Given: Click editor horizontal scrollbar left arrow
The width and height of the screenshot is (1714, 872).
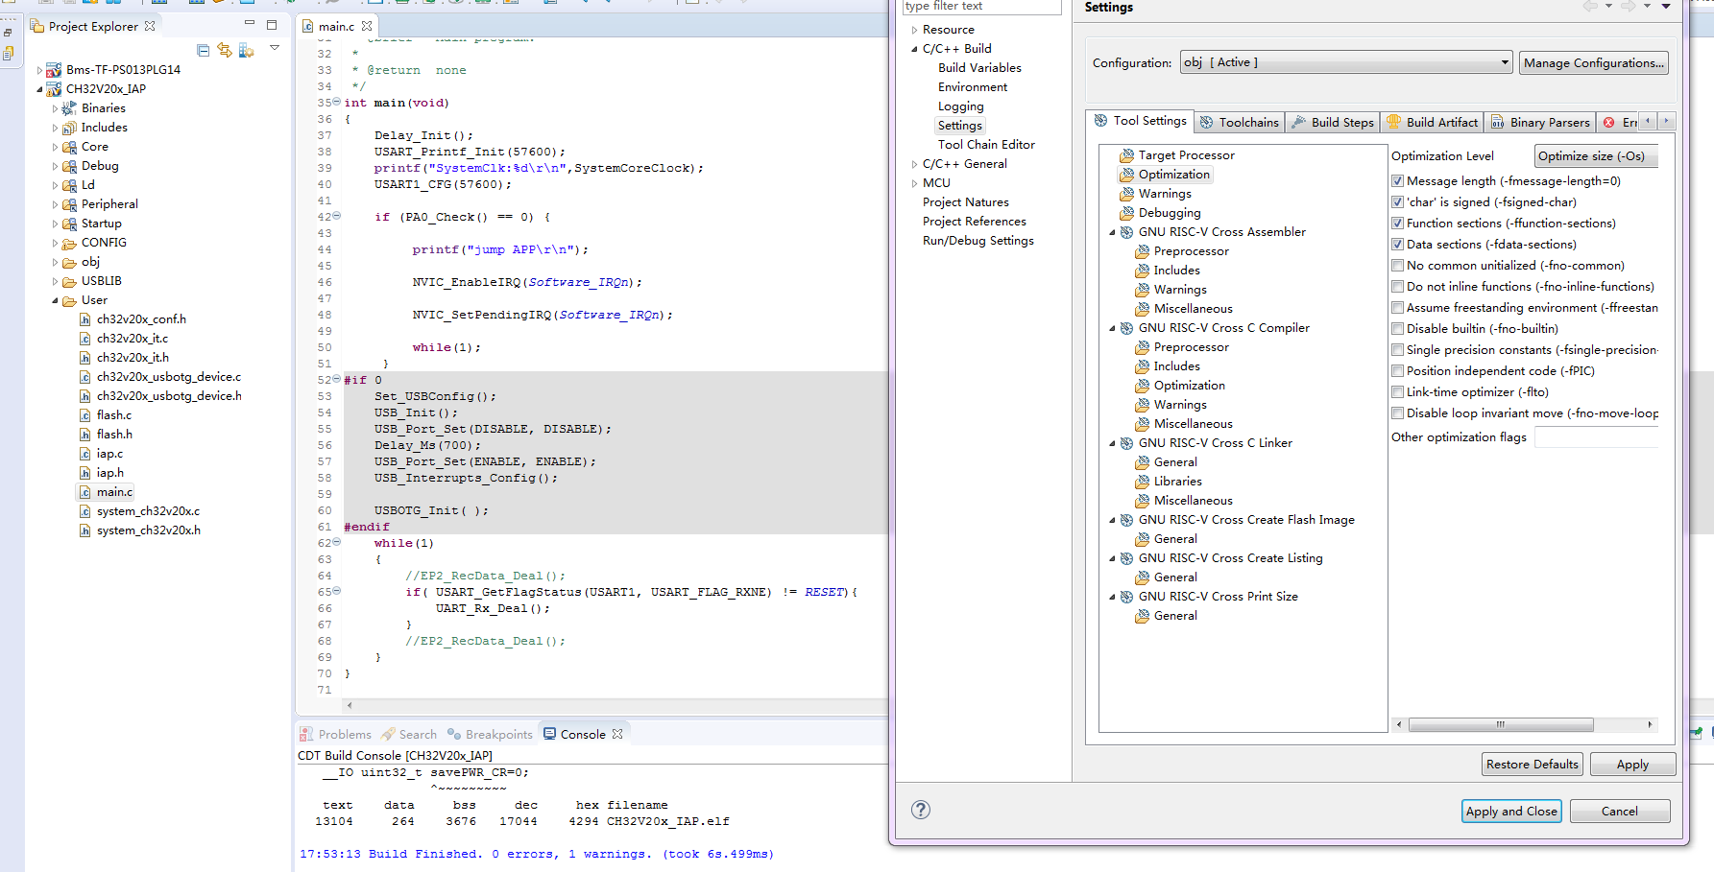Looking at the screenshot, I should (350, 705).
